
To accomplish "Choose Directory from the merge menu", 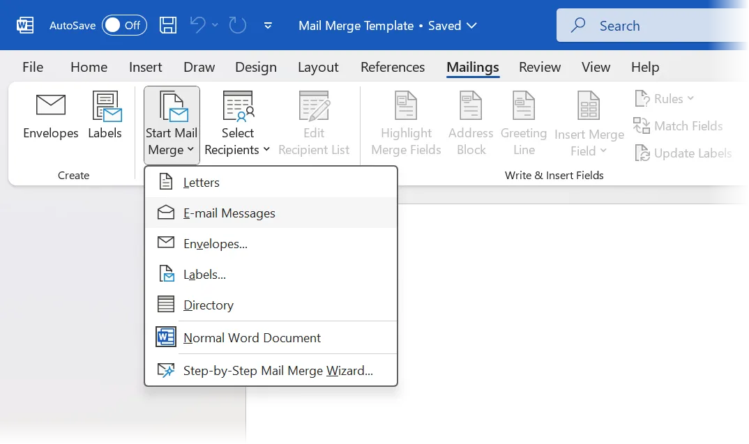I will (271, 305).
